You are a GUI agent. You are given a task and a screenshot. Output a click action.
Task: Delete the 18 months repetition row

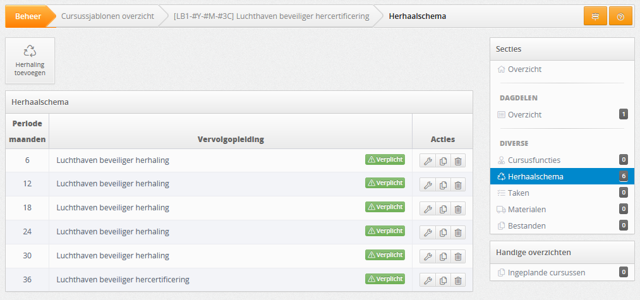(458, 209)
